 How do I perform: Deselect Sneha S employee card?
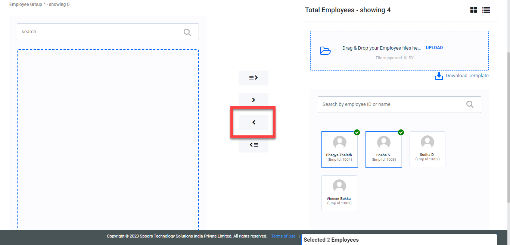coord(383,150)
